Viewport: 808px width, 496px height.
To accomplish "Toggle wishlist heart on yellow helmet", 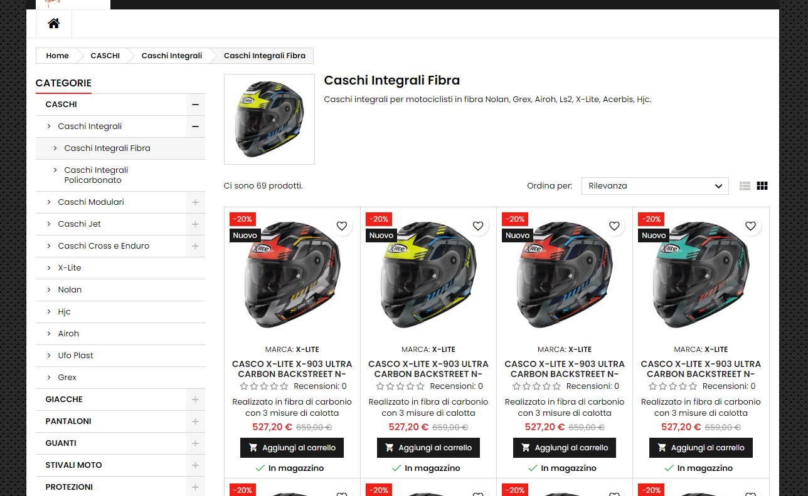I will click(x=478, y=226).
